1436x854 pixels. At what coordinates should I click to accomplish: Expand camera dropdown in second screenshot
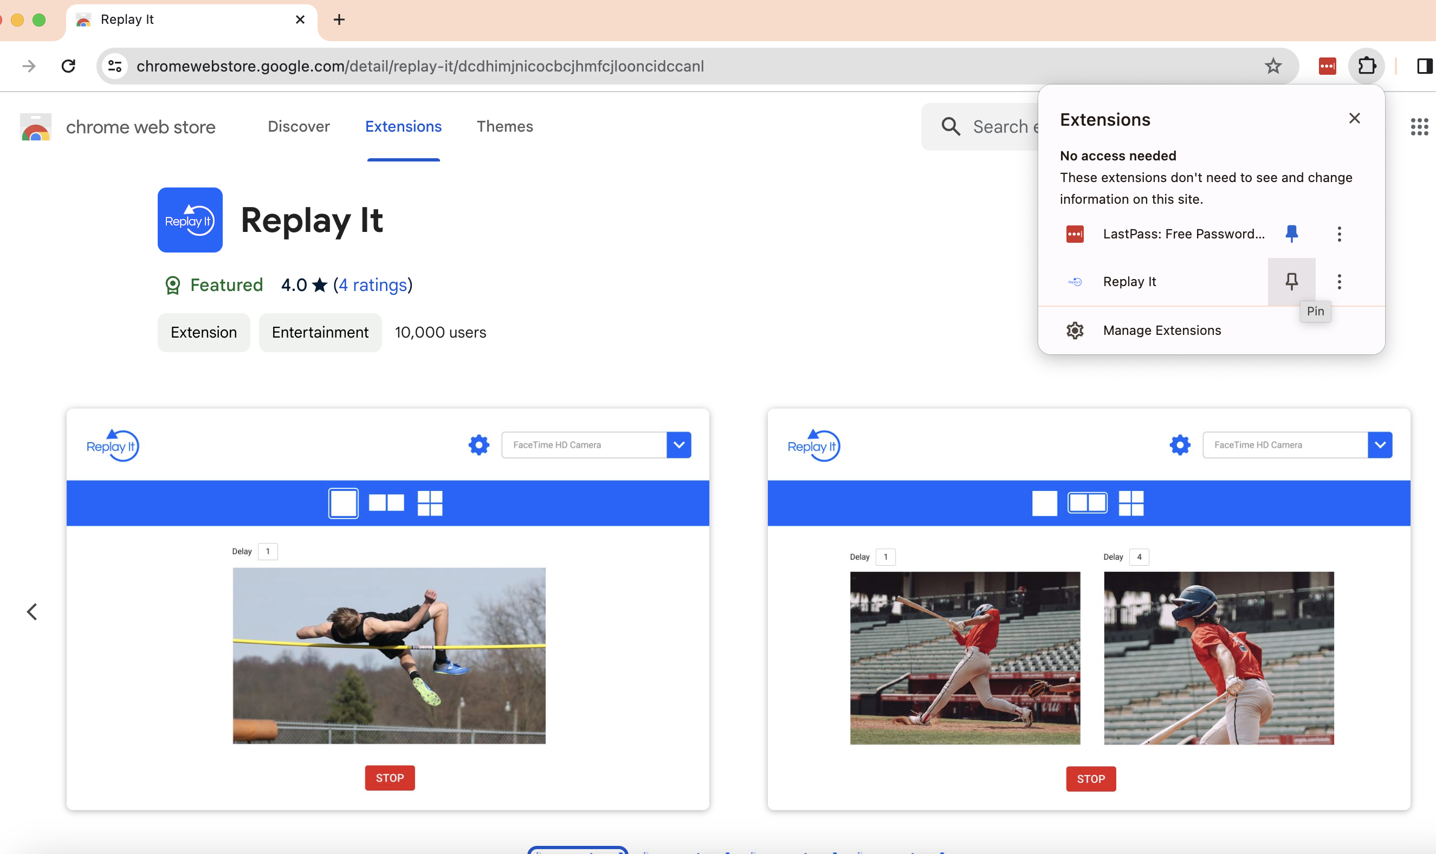click(x=1380, y=445)
